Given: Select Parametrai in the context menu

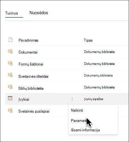Looking at the screenshot, I should (80, 121).
